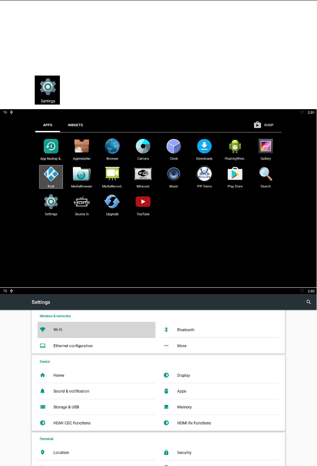
Task: Open the Downloads app
Action: 204,149
